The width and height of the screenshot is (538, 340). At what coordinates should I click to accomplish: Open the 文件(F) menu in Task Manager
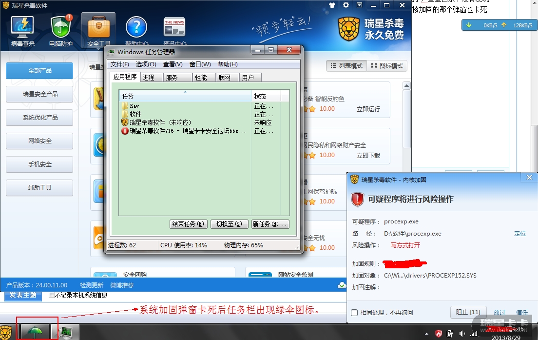pyautogui.click(x=119, y=64)
